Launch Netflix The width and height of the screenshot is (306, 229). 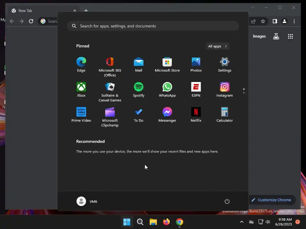196,115
